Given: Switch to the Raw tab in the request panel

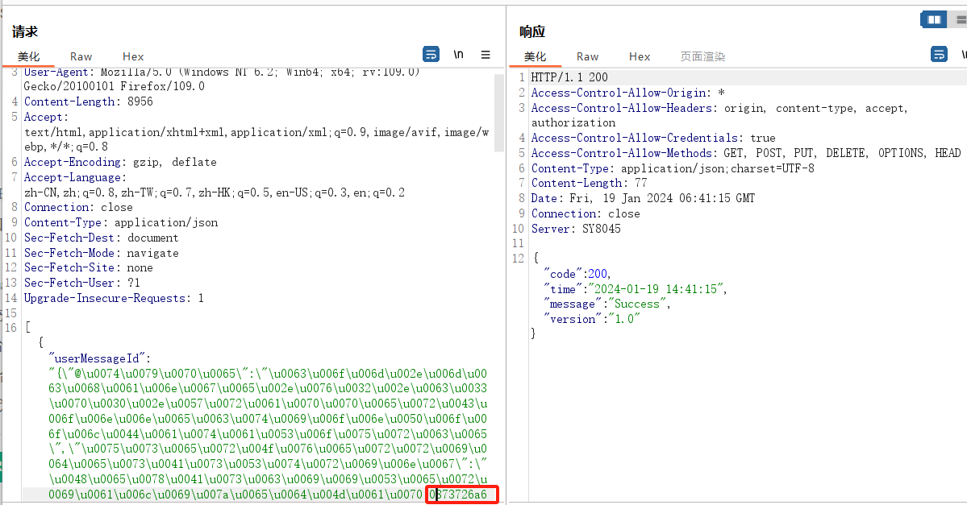Looking at the screenshot, I should [x=81, y=56].
